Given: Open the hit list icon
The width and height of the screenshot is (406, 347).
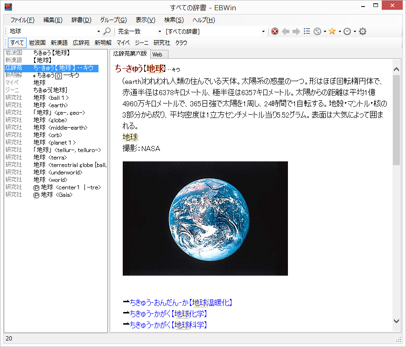Looking at the screenshot, I should [x=307, y=31].
